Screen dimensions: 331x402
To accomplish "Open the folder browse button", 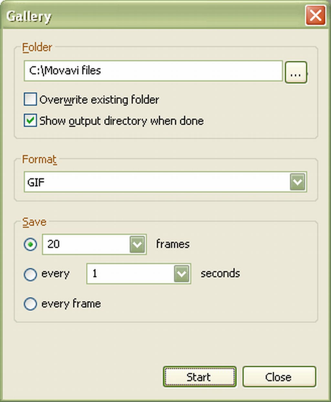I will click(x=296, y=72).
